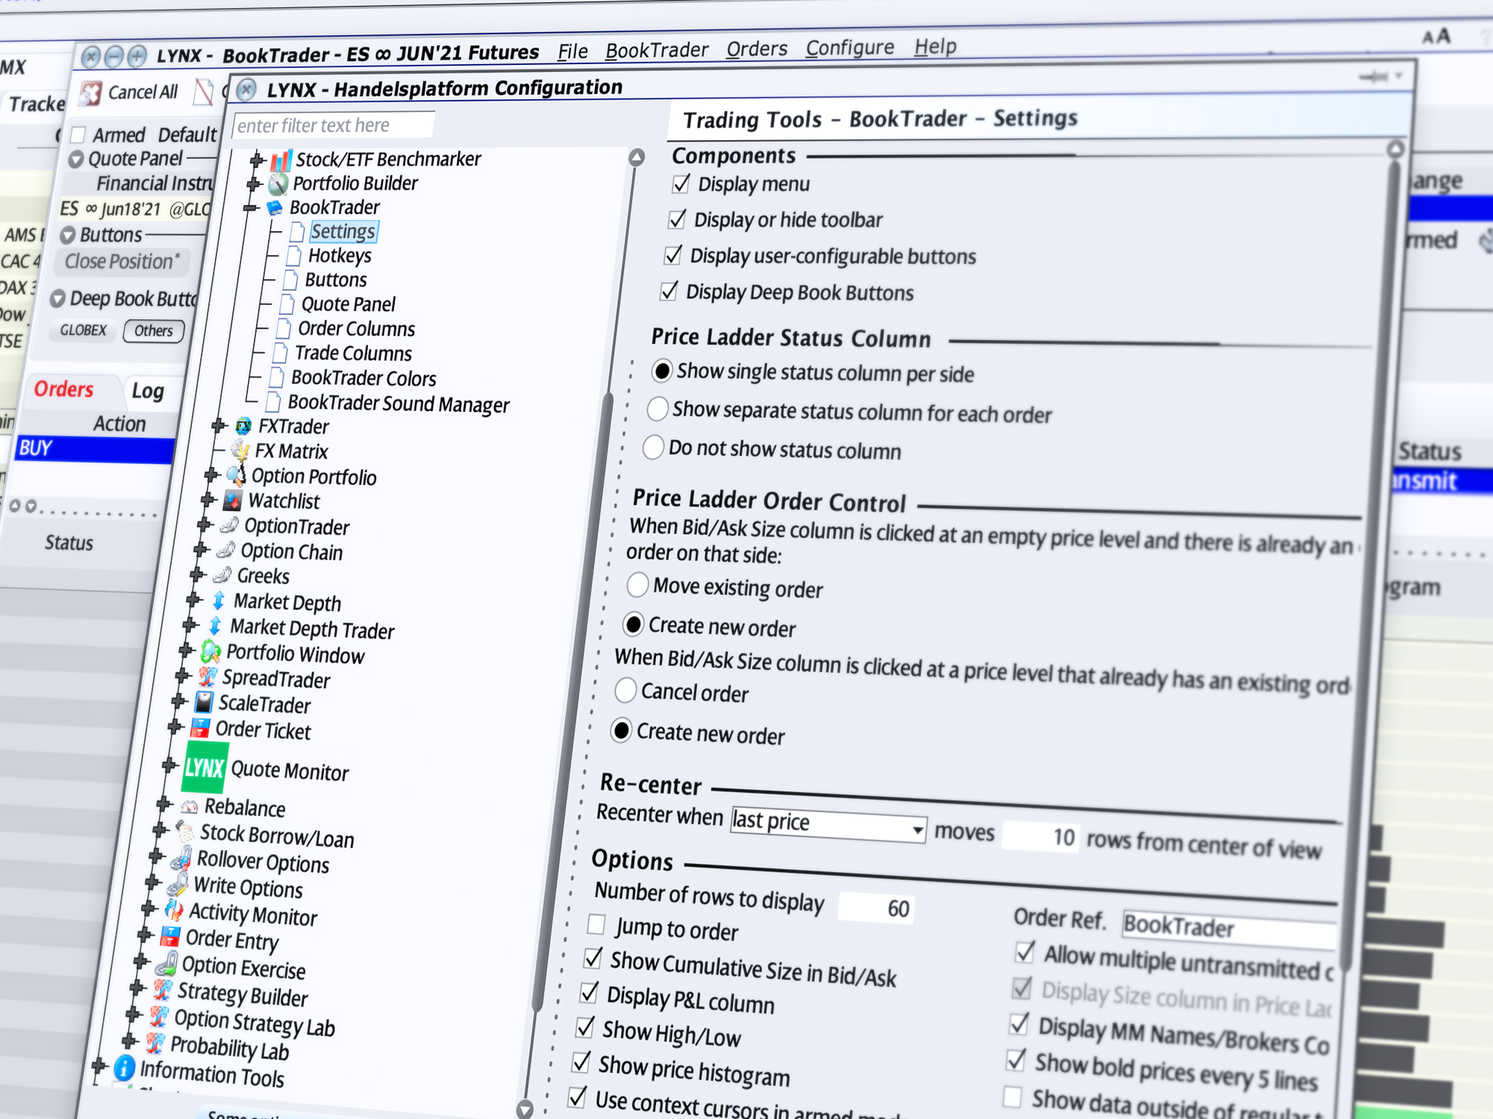This screenshot has height=1119, width=1493.
Task: Click the tree panel scroll up arrow
Action: click(x=636, y=157)
